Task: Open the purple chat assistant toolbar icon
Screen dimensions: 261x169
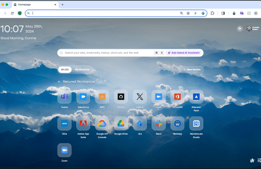Action: (x=241, y=13)
